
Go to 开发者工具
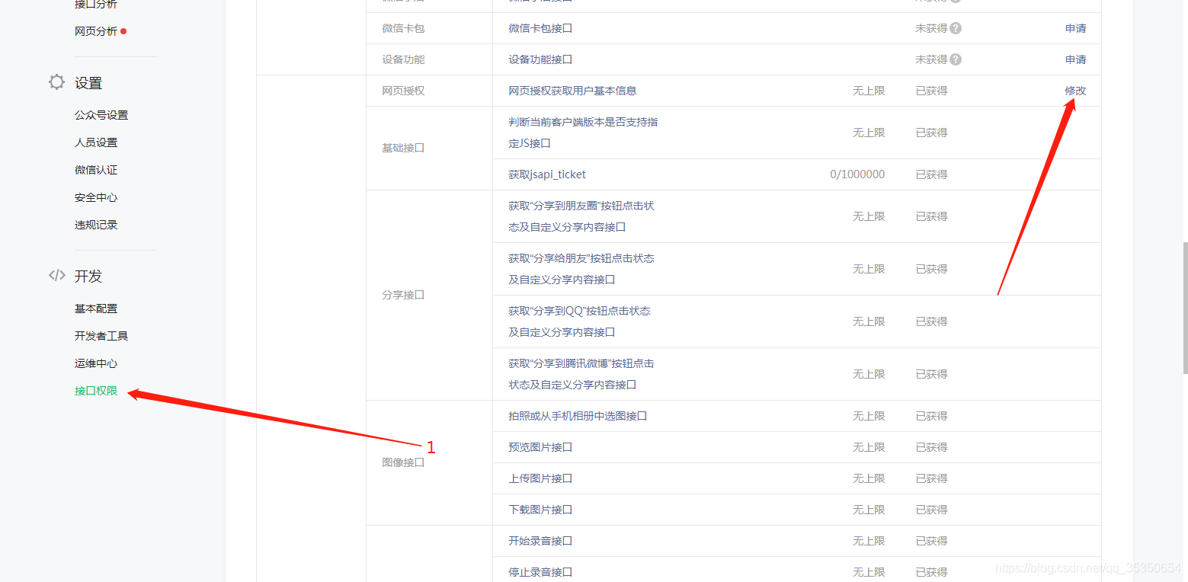pos(101,336)
